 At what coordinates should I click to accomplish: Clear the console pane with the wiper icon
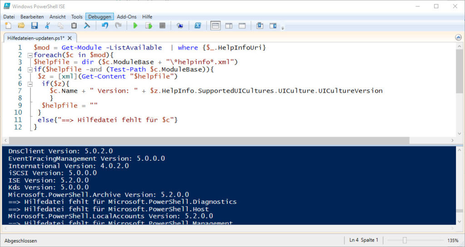[87, 26]
